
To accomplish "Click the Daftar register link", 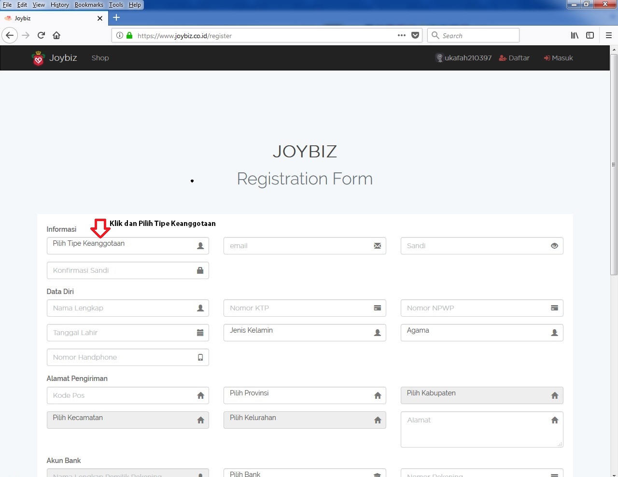I will (514, 58).
